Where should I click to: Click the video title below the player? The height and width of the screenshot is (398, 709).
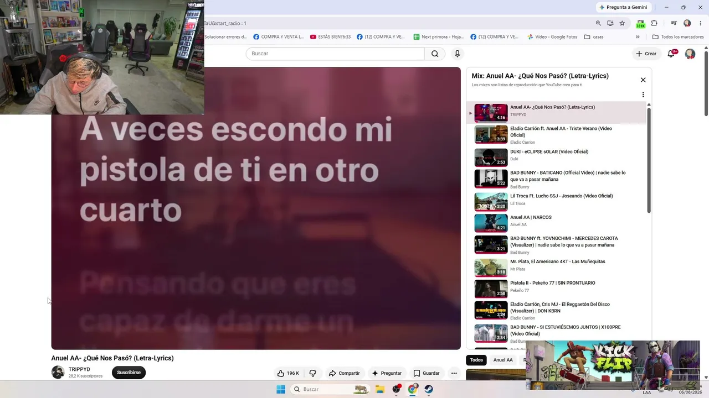[112, 358]
